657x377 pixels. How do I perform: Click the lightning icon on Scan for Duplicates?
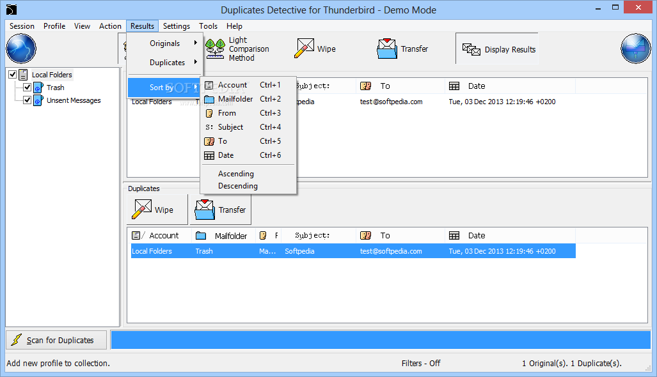pyautogui.click(x=17, y=340)
